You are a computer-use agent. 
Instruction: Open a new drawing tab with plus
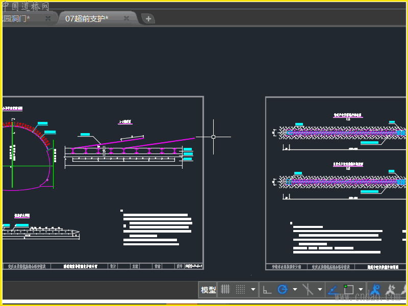(148, 19)
